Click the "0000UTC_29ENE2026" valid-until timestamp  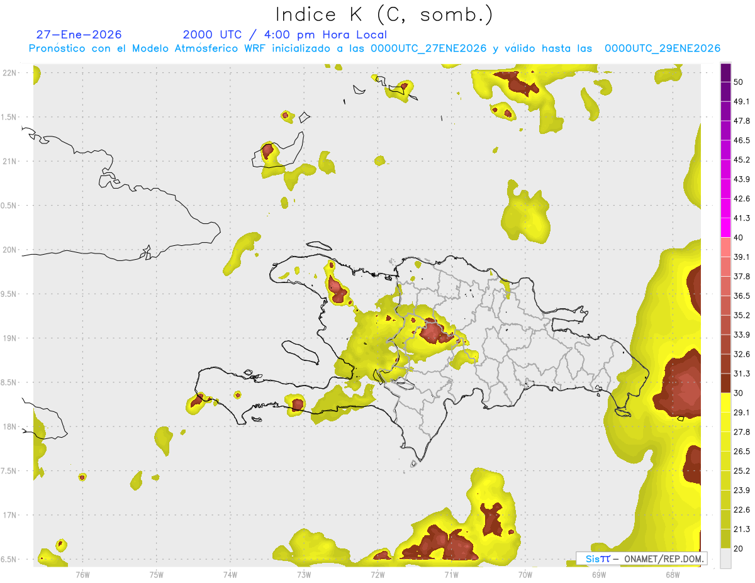[663, 48]
